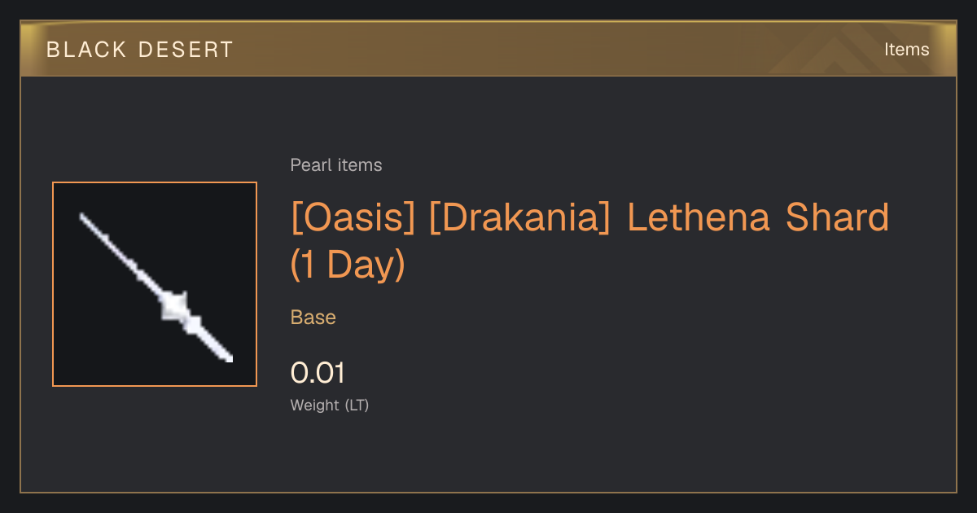
Task: Click the [Drakania] tag in the item title
Action: tap(520, 218)
